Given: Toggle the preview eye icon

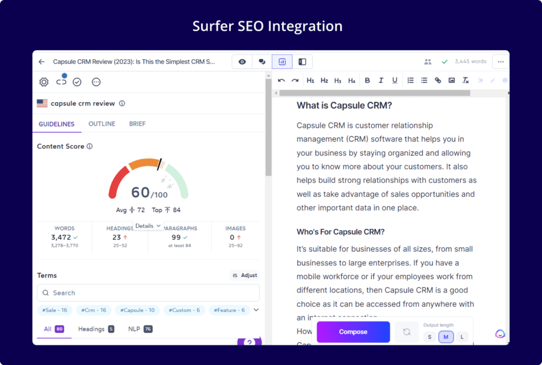Looking at the screenshot, I should 242,62.
